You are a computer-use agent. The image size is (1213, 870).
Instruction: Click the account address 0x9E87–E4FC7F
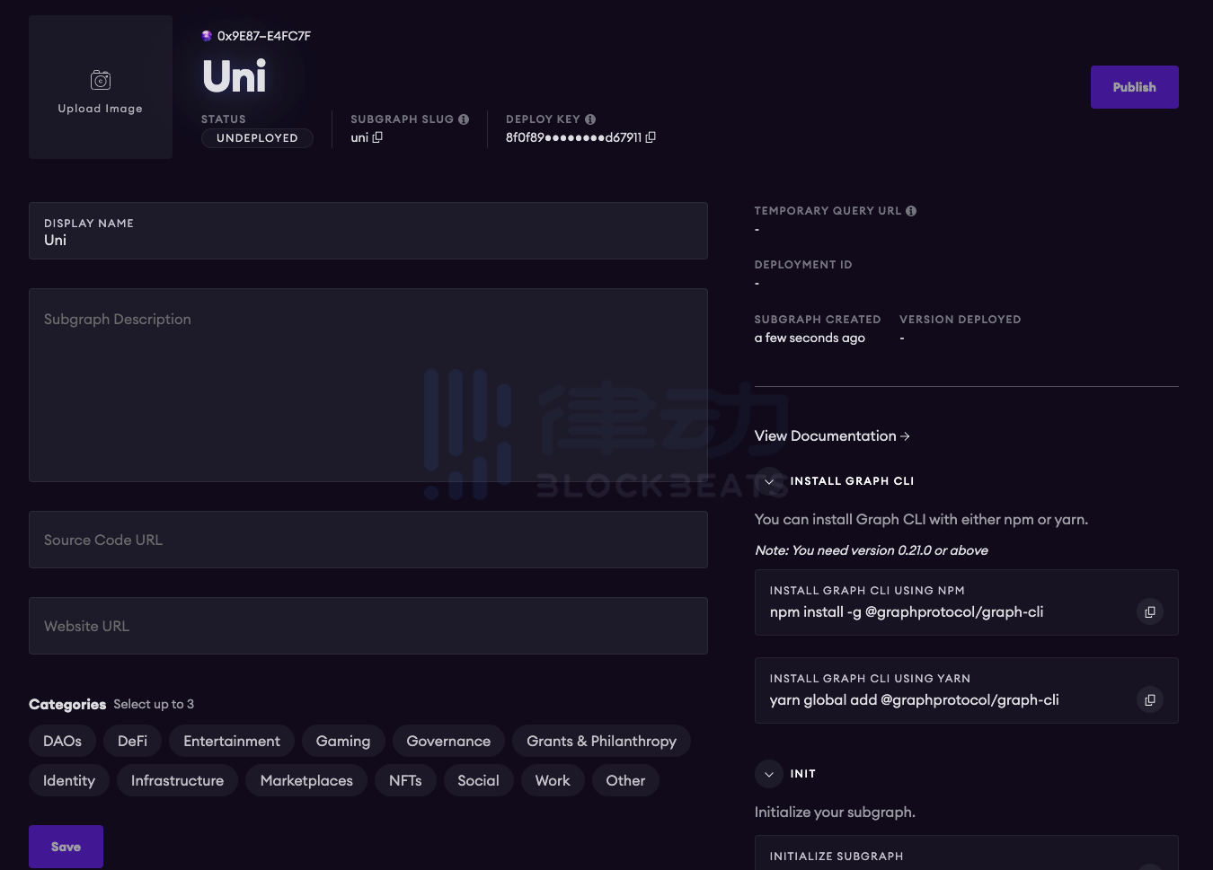264,36
